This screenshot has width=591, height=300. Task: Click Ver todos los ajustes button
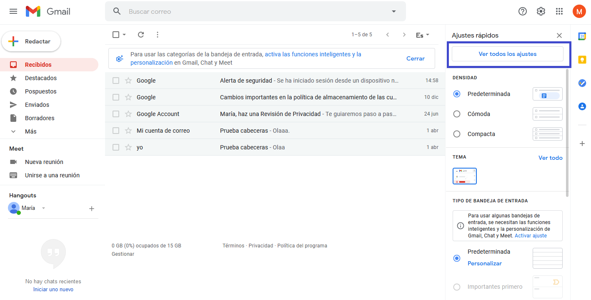click(507, 54)
